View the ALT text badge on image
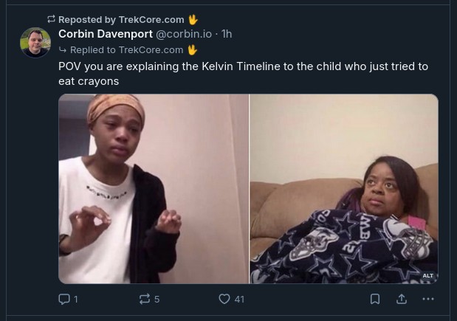Image resolution: width=457 pixels, height=321 pixels. tap(428, 275)
